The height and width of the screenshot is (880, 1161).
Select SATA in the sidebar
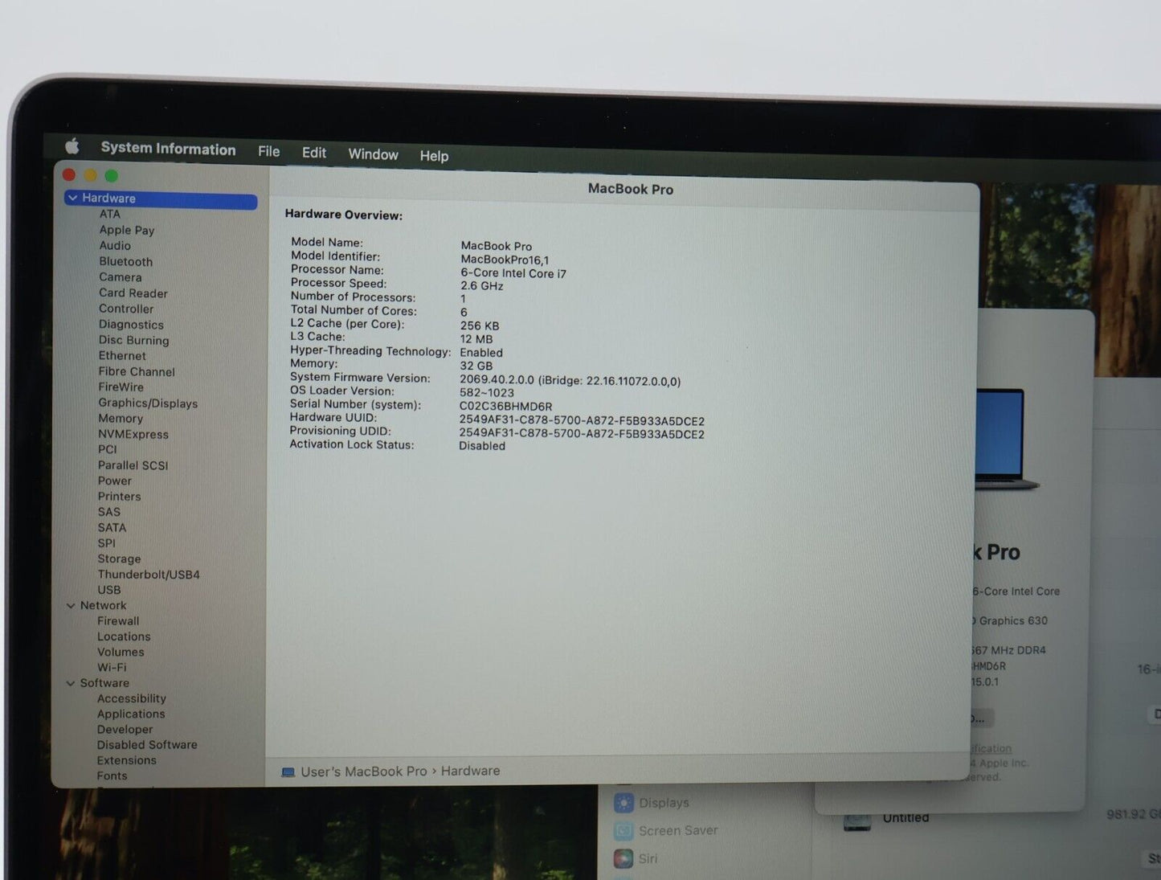point(112,528)
